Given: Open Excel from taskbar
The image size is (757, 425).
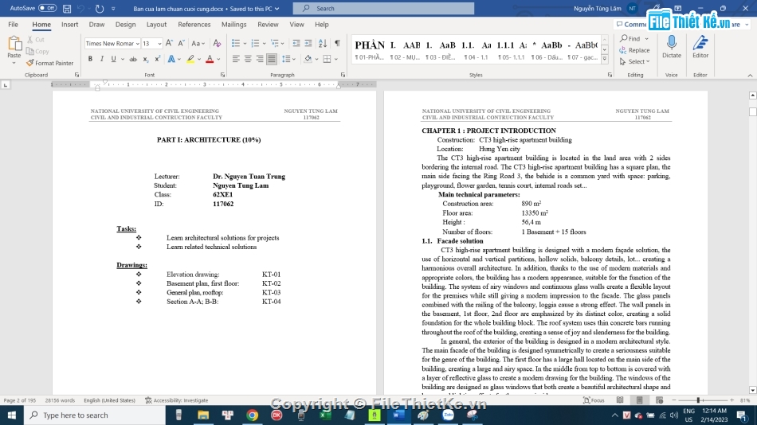Looking at the screenshot, I should coord(325,415).
